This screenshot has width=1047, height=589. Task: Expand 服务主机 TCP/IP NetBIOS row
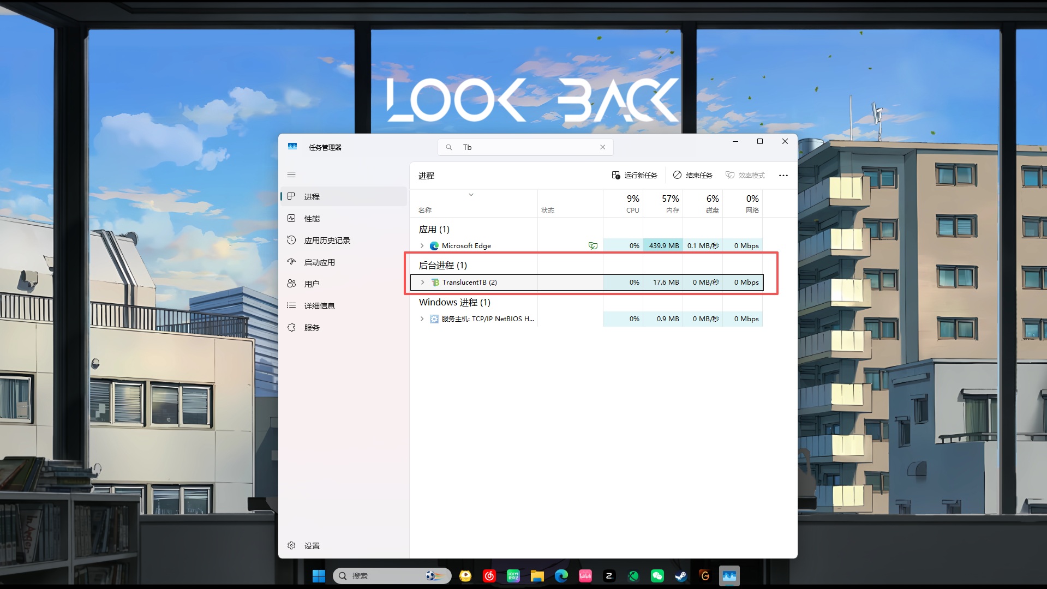tap(422, 319)
